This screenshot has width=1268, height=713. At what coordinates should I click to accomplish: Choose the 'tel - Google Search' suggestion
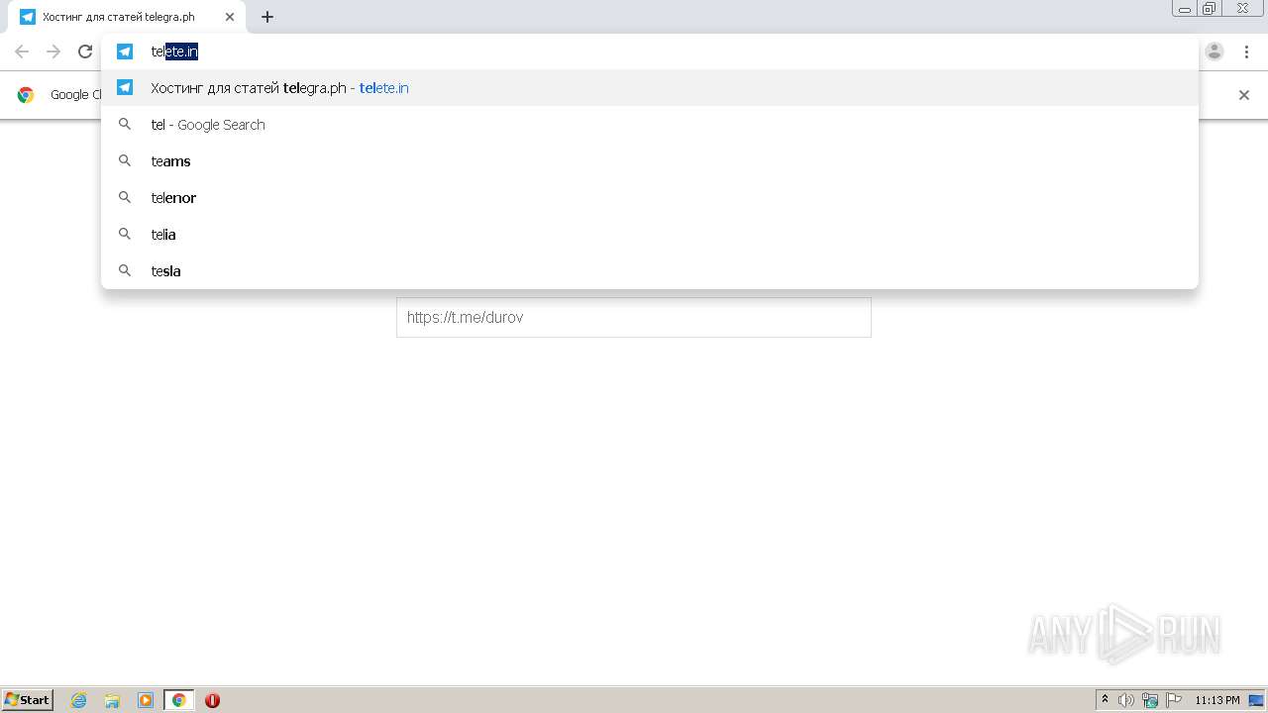pyautogui.click(x=650, y=125)
